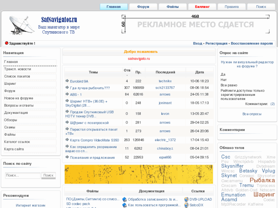Click the document icon beside Обработка записанного .ts
The image size is (278, 208).
[x=124, y=200]
